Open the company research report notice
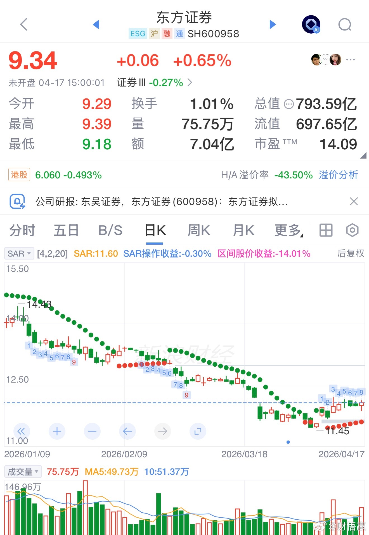The image size is (369, 535). 162,201
